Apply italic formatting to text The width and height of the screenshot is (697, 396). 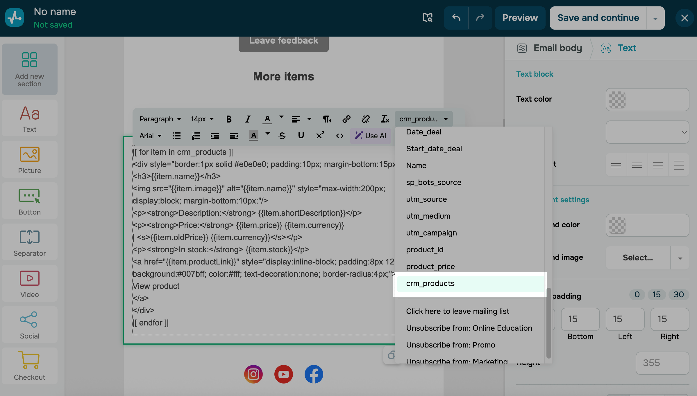coord(248,119)
